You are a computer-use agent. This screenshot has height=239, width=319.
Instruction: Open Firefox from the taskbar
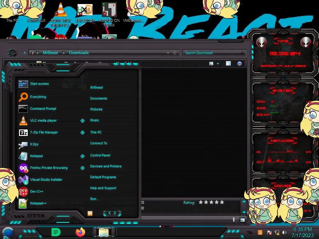[80, 232]
